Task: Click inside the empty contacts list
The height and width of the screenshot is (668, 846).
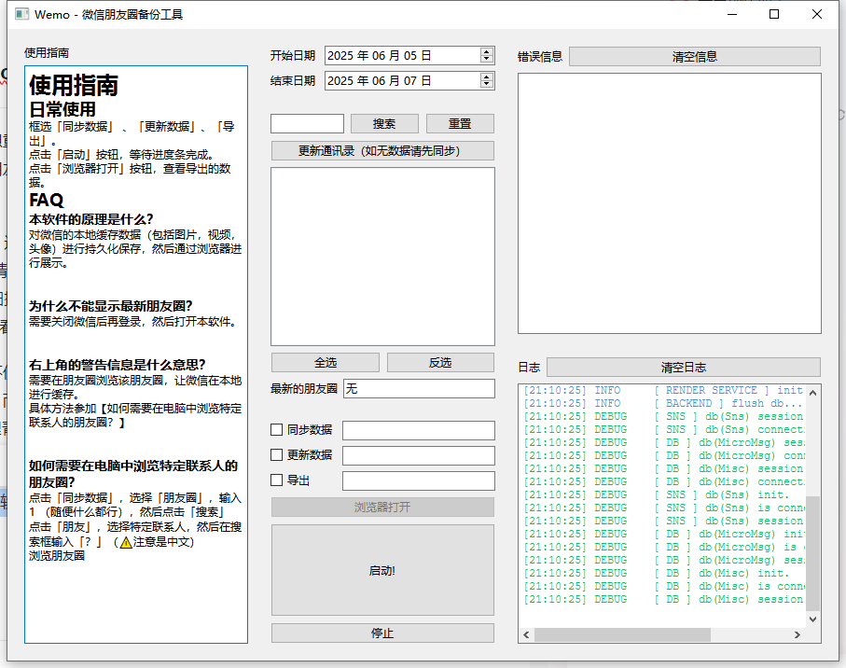Action: [382, 257]
